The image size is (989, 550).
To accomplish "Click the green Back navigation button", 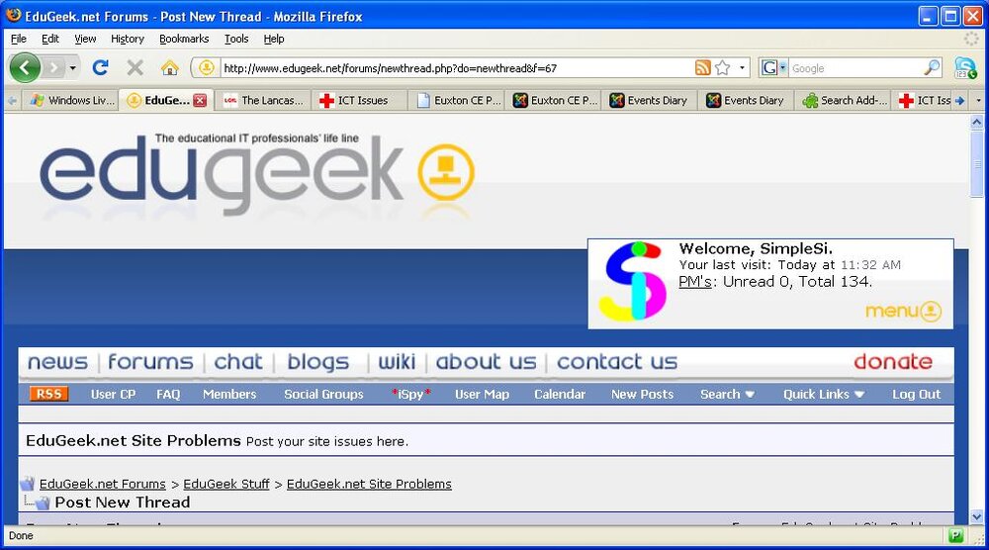I will coord(25,67).
